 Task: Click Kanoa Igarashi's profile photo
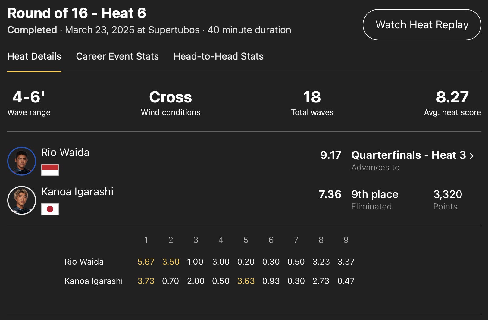pos(22,200)
